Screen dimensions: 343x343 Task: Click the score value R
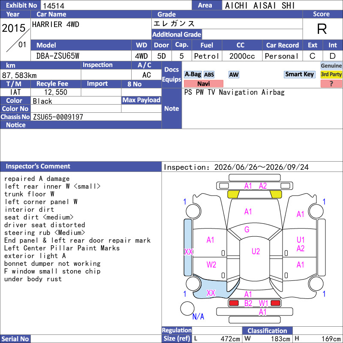(x=322, y=29)
